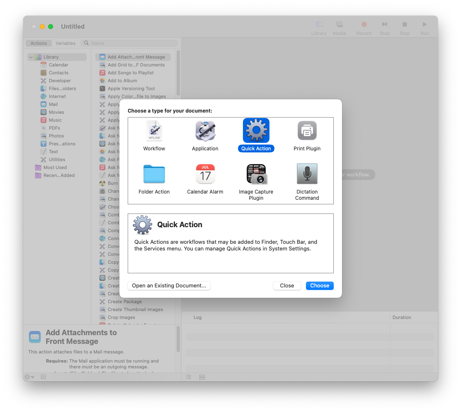The height and width of the screenshot is (412, 461).
Task: Click the Log column header
Action: pyautogui.click(x=198, y=317)
